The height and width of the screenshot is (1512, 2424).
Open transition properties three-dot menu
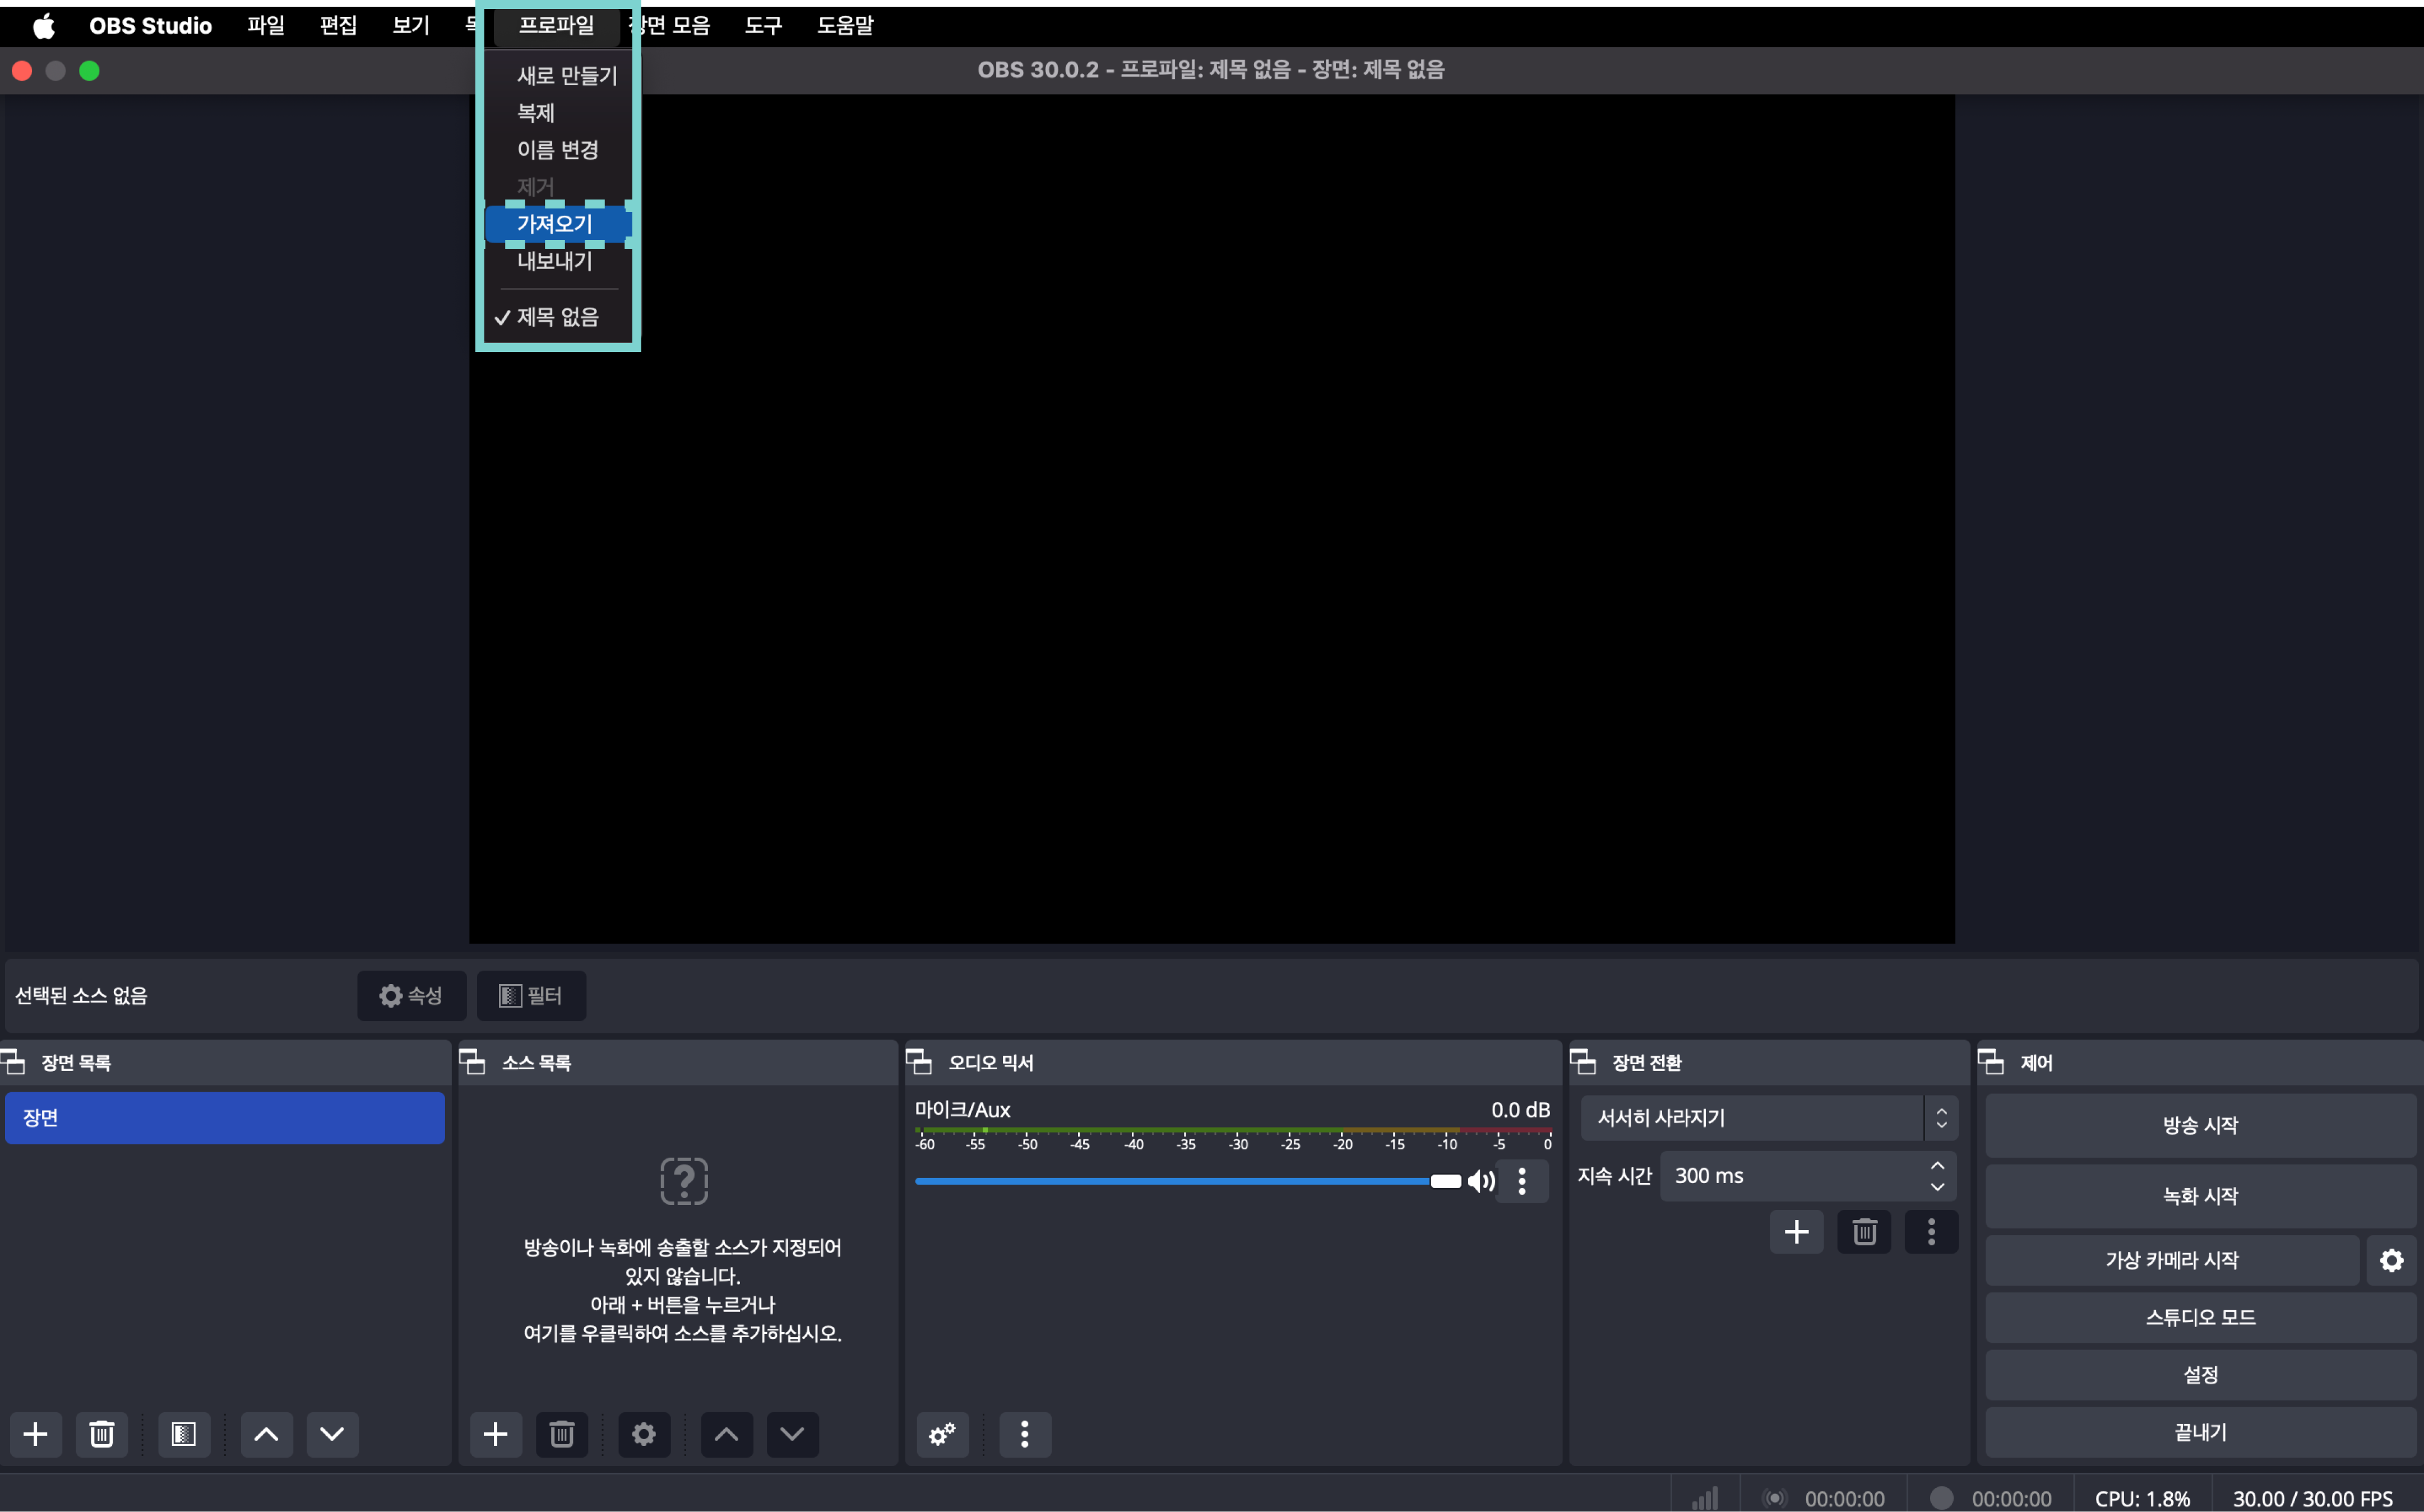[x=1931, y=1232]
